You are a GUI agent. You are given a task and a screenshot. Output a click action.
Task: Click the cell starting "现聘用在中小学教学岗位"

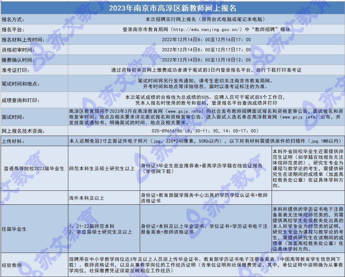206,265
